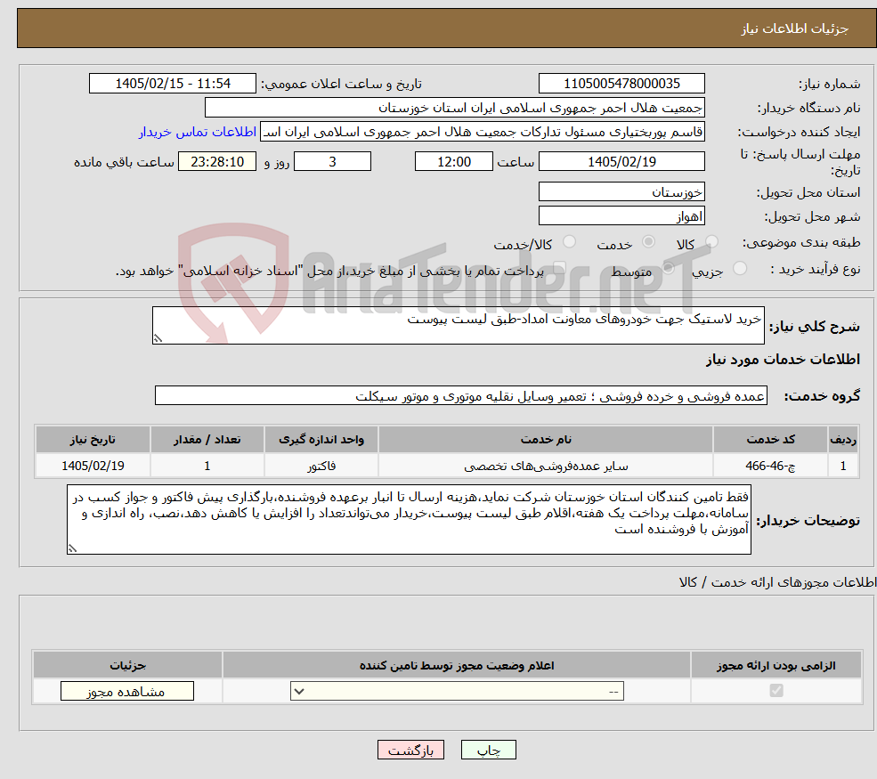Click the remaining time field 23:28:10
Image resolution: width=877 pixels, height=779 pixels.
coord(217,162)
